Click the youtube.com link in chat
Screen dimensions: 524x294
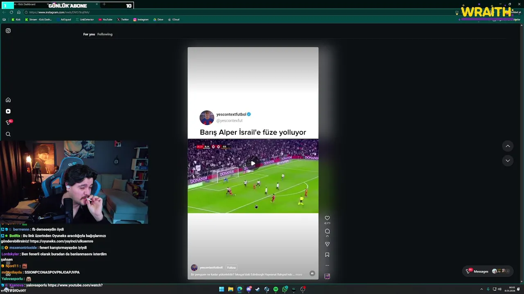[75, 285]
